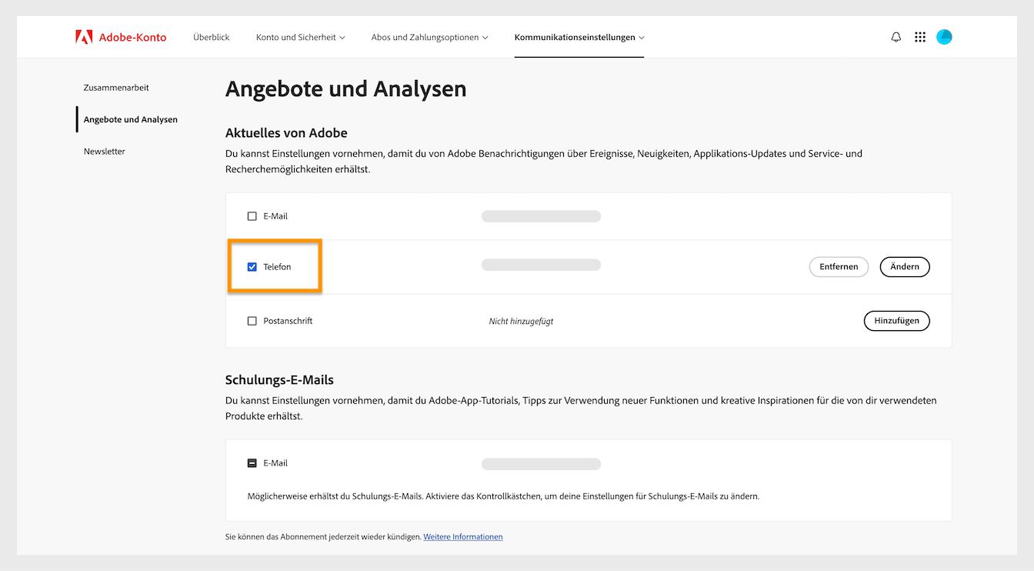Click the Nicht hinzugefügt text
The image size is (1034, 571).
point(521,322)
